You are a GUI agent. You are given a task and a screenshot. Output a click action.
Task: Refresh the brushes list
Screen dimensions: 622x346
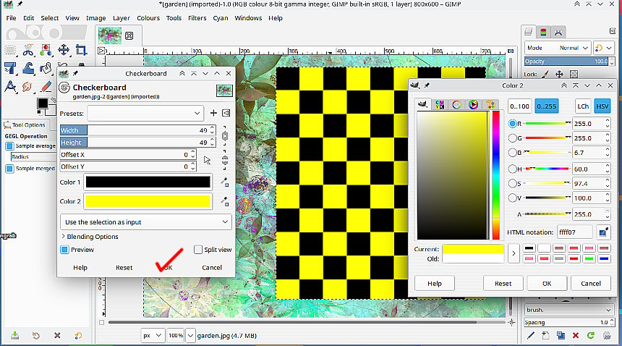tap(591, 336)
